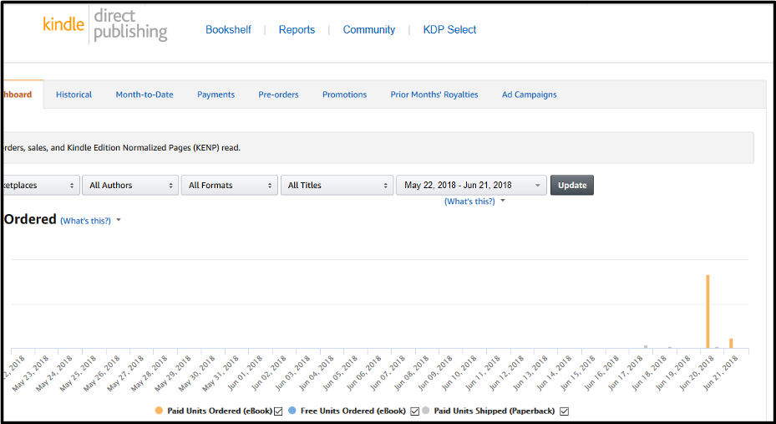The image size is (776, 424).
Task: Click the tall orange bar for Jun 20, 2018
Action: 708,312
